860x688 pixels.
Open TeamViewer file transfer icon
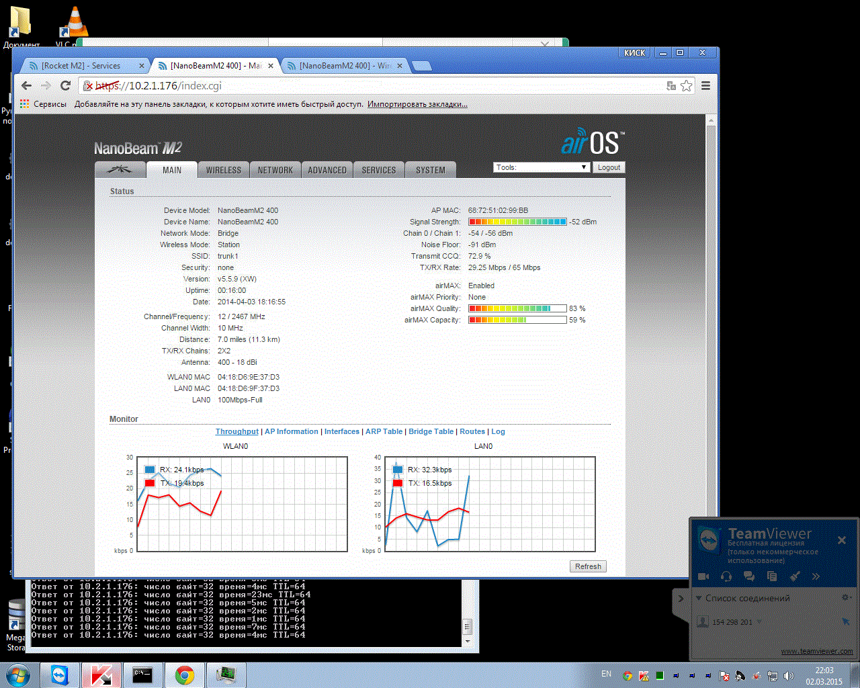tap(772, 576)
